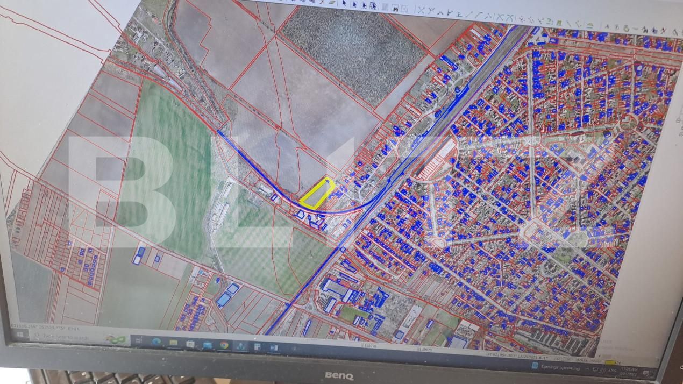The width and height of the screenshot is (683, 384).
Task: Click the Windows Start button
Action: click(x=21, y=335)
